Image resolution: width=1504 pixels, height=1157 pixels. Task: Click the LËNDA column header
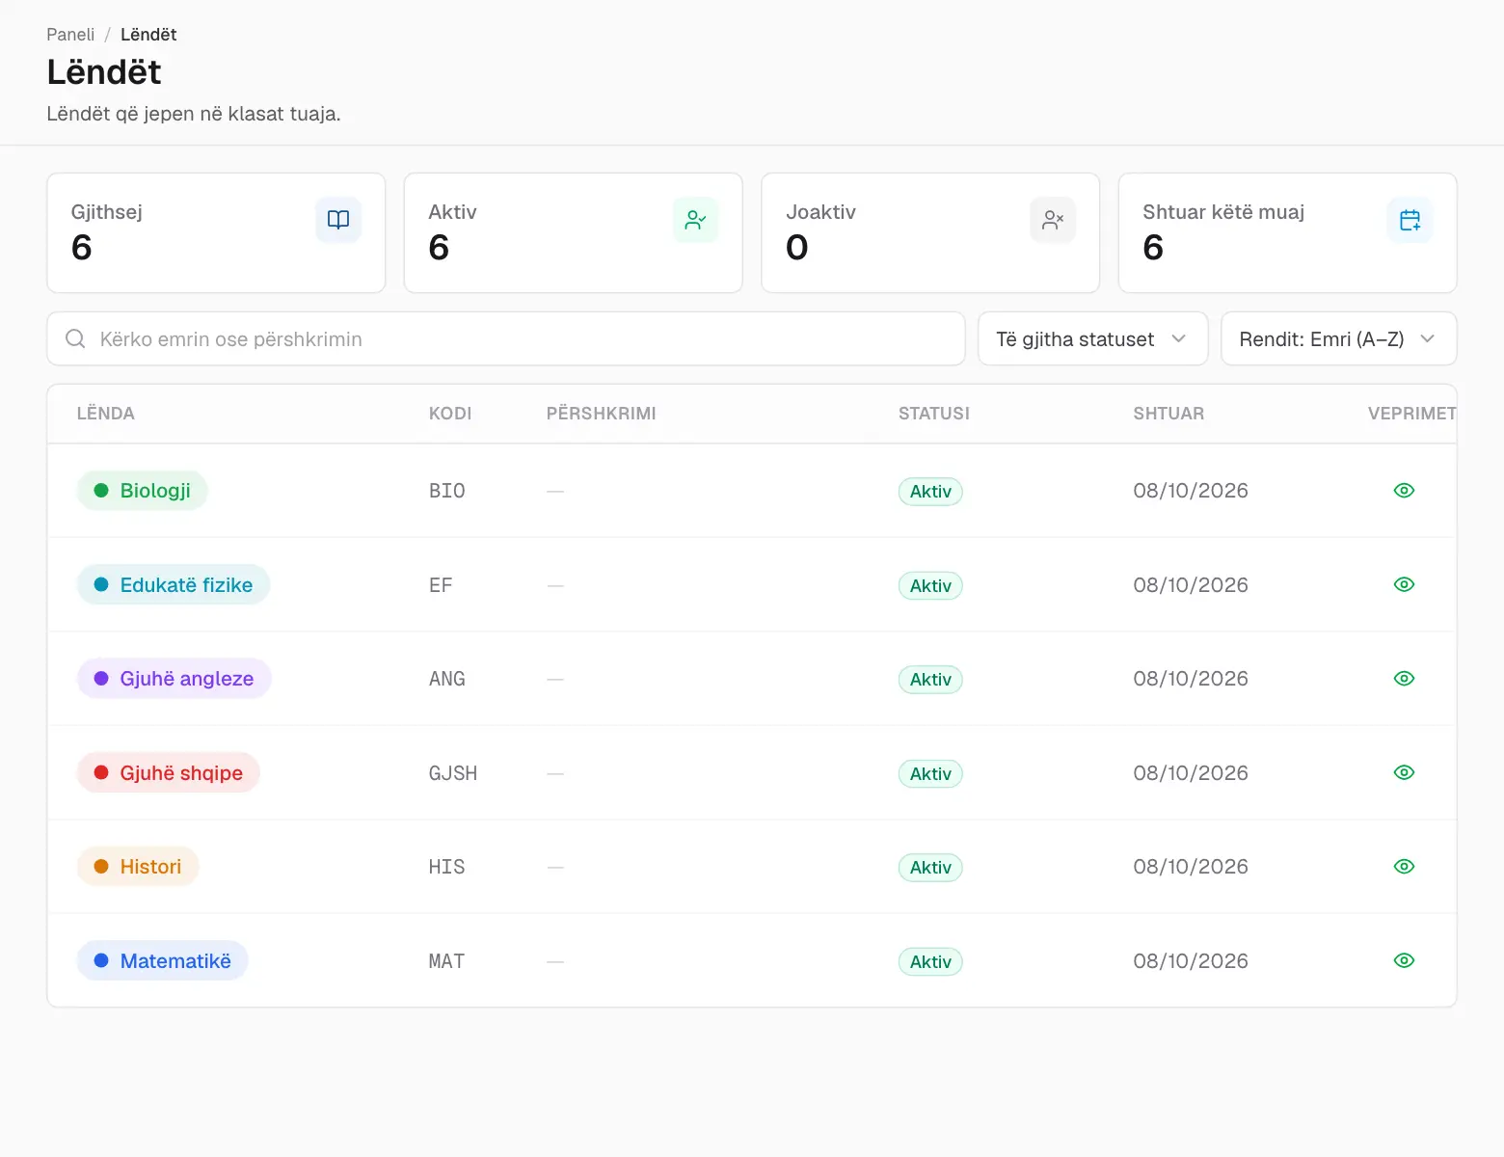[106, 414]
